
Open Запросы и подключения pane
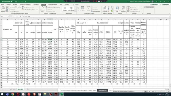(x=53, y=7)
